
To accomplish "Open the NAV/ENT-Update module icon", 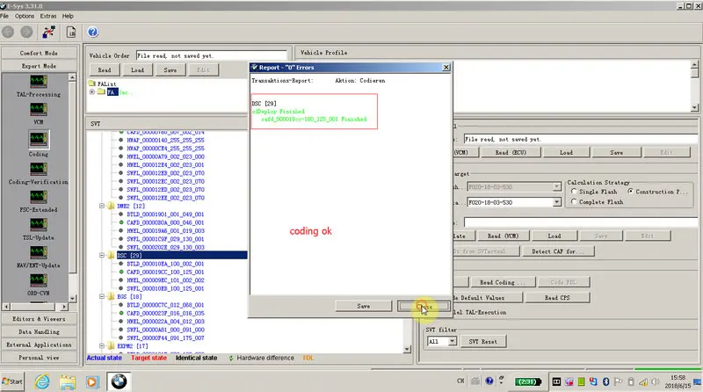I will click(38, 252).
